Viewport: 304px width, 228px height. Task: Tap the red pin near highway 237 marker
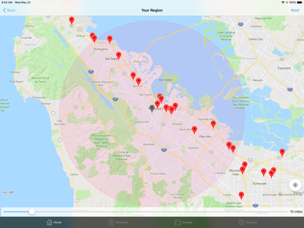(x=282, y=153)
